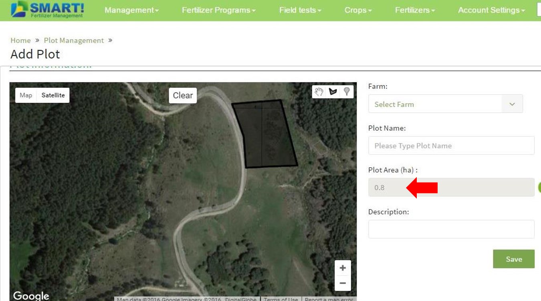This screenshot has height=301, width=541.
Task: Select the polygon drawing tool on map
Action: click(x=333, y=92)
